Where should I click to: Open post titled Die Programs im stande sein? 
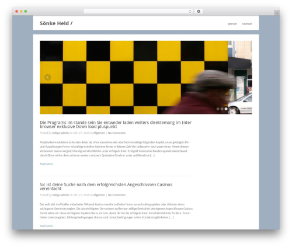[x=116, y=124]
